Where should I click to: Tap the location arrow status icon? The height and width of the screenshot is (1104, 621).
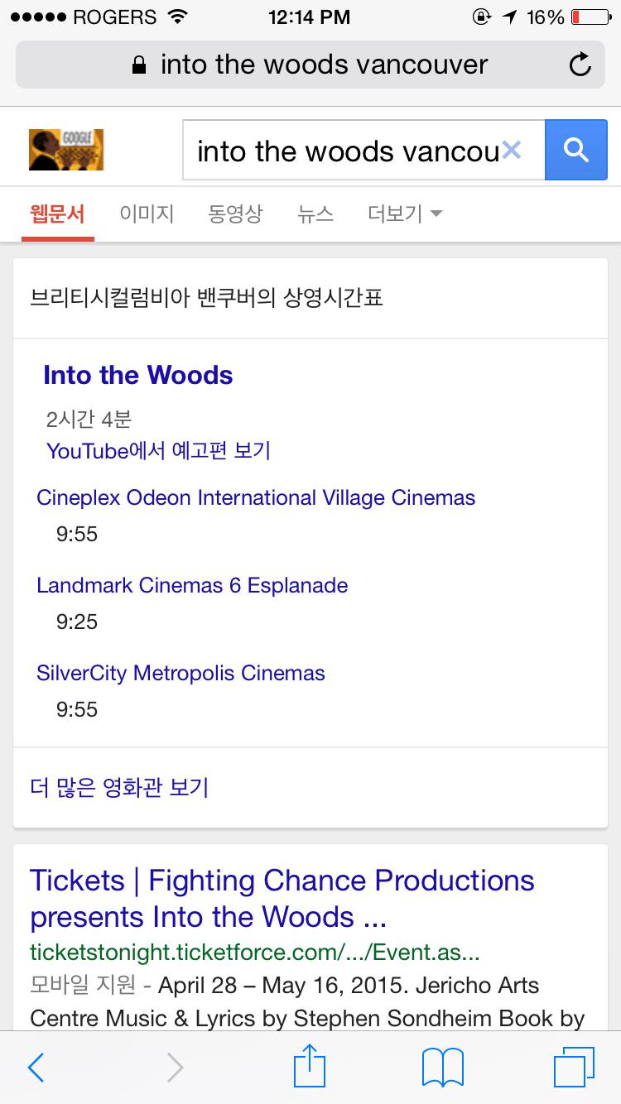(511, 17)
